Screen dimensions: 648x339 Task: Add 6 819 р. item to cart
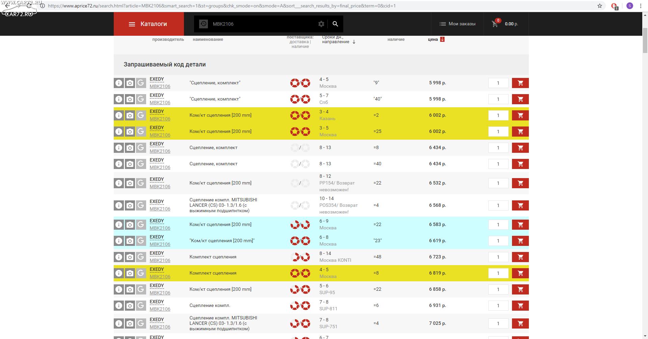point(520,273)
